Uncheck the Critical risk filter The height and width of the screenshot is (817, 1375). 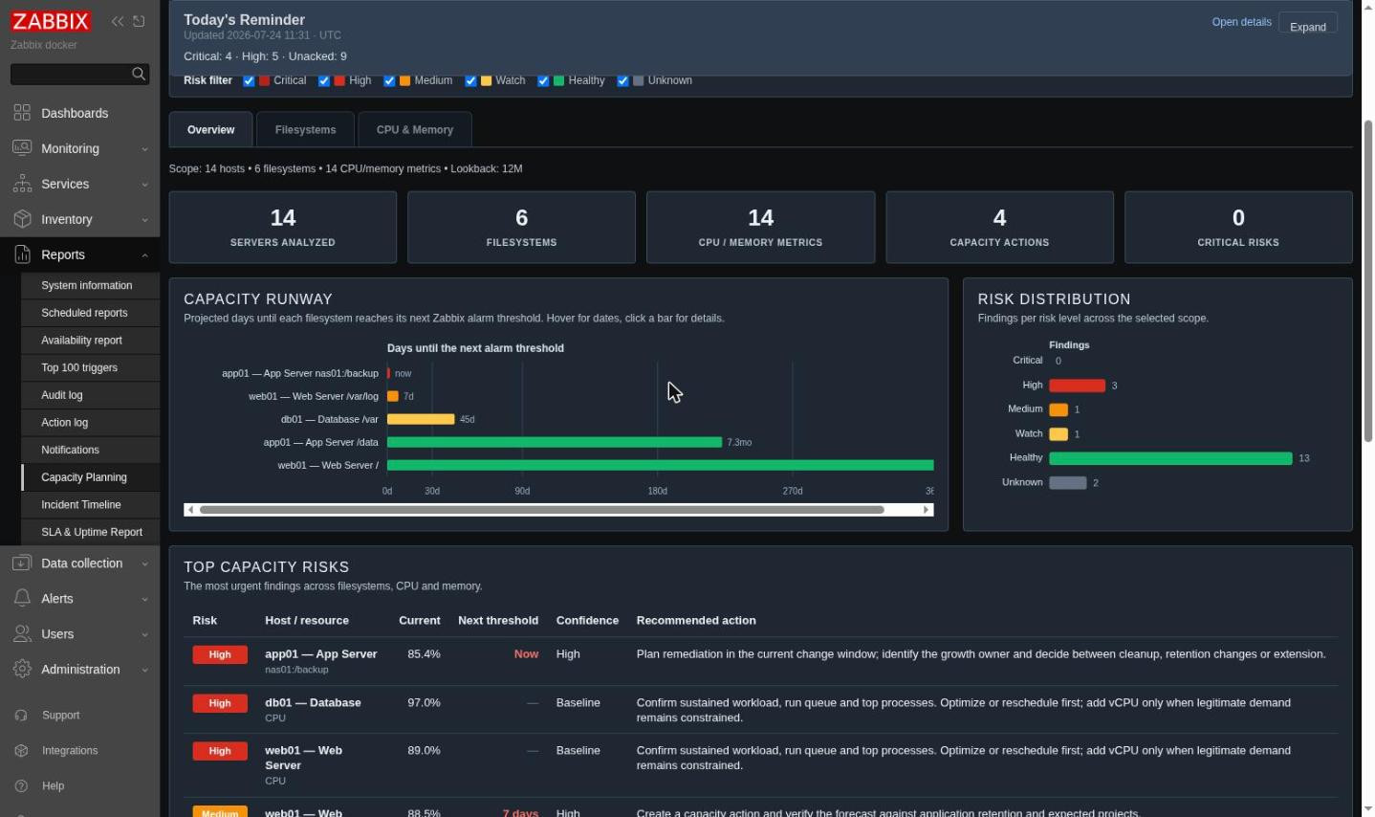(249, 80)
